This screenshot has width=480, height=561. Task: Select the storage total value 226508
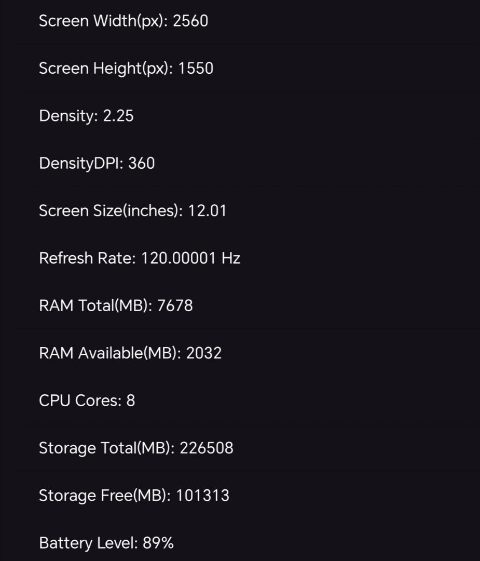coord(207,448)
